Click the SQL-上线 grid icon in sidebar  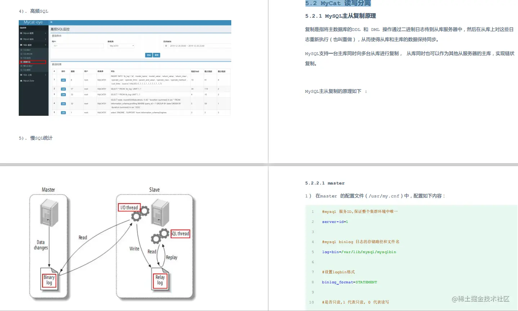pyautogui.click(x=21, y=75)
